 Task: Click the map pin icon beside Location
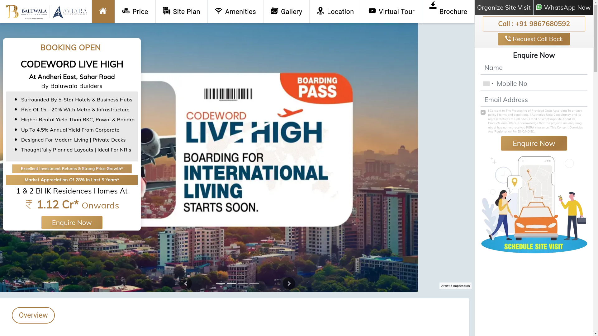(320, 11)
